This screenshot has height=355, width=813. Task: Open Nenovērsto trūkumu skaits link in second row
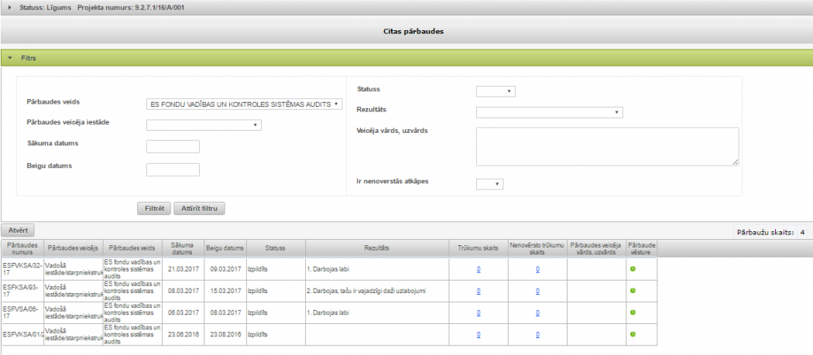[537, 291]
